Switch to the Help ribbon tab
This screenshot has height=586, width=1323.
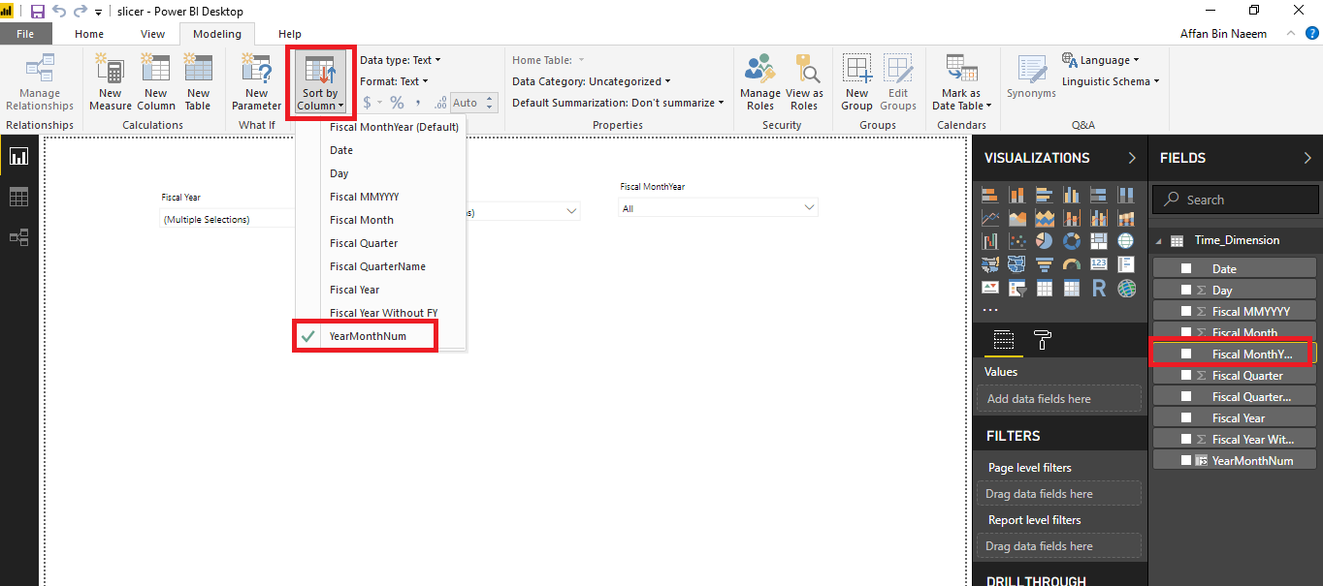pos(289,34)
